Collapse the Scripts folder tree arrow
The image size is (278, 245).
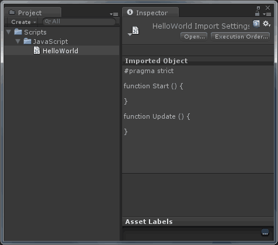coord(9,32)
